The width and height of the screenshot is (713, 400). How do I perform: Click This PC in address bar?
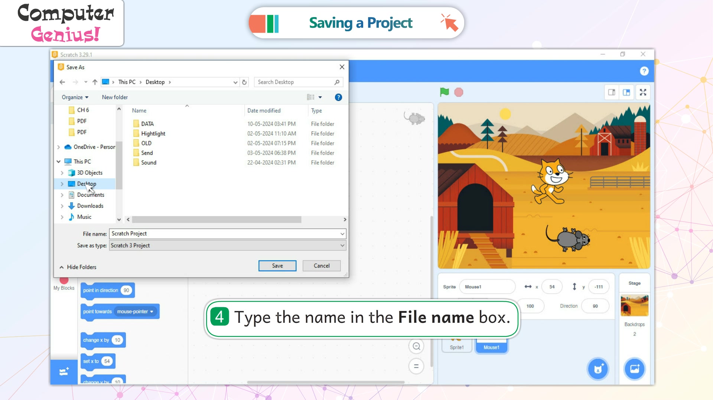click(127, 82)
